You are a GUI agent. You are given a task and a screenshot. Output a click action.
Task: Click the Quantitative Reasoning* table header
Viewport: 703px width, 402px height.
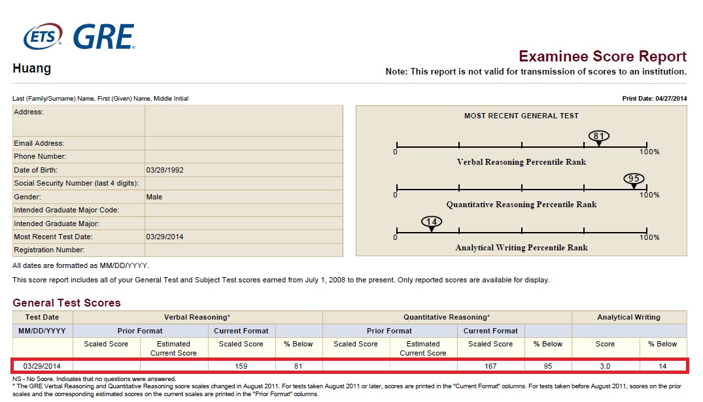(x=447, y=317)
